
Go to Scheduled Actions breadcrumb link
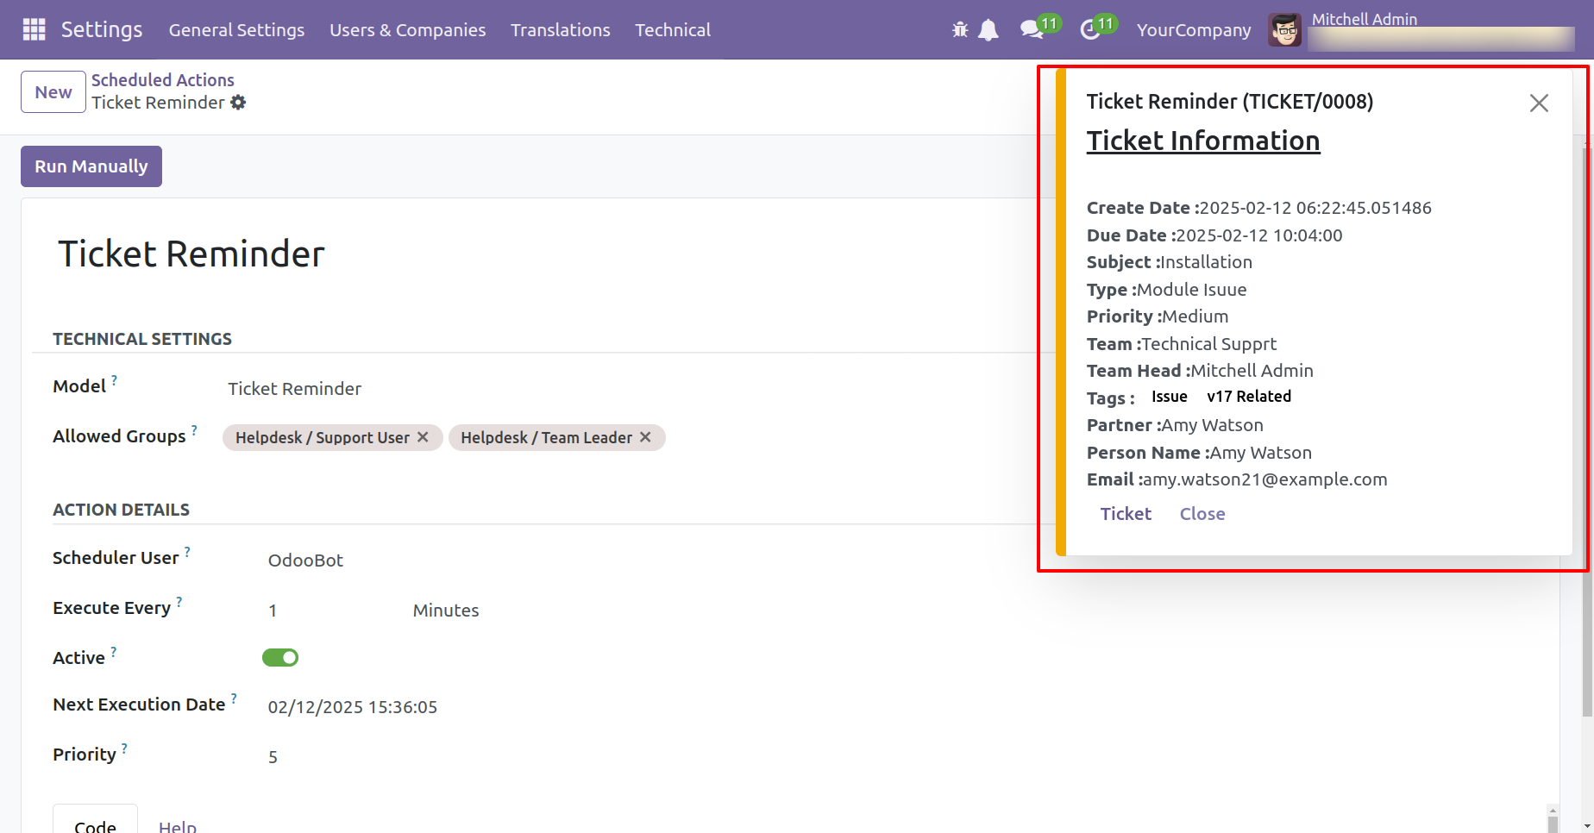(x=163, y=80)
